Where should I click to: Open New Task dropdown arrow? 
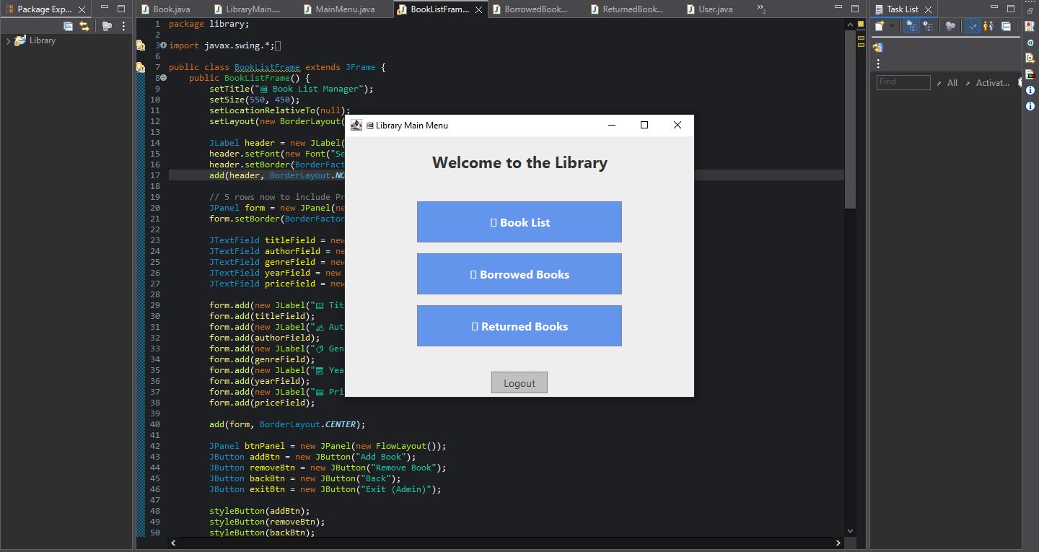click(x=892, y=26)
